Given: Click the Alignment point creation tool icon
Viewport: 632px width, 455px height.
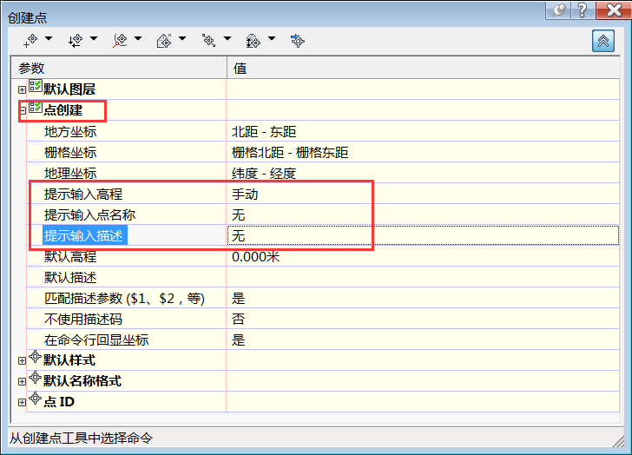Looking at the screenshot, I should 120,41.
